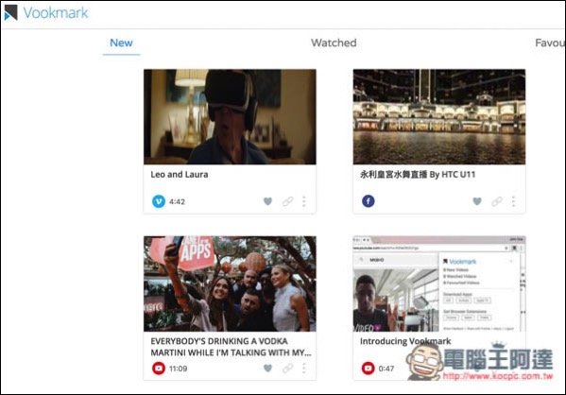Open more options for Leo and Laura
The height and width of the screenshot is (395, 566).
[x=304, y=201]
